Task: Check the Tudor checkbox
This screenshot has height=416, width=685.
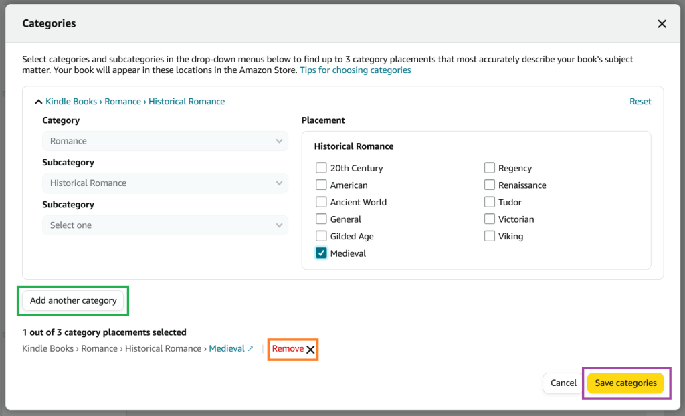Action: (x=489, y=202)
